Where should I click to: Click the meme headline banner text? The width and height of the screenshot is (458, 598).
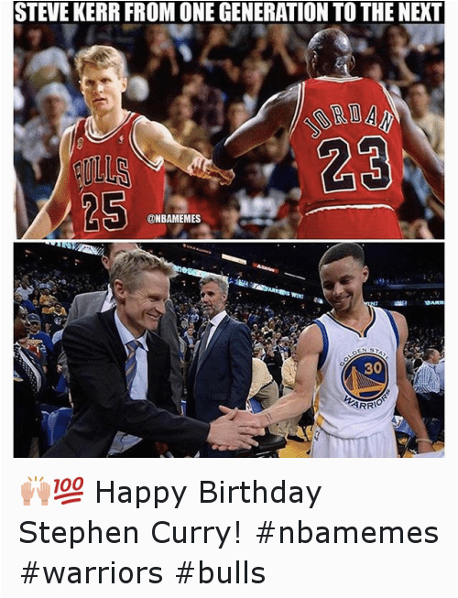point(229,12)
